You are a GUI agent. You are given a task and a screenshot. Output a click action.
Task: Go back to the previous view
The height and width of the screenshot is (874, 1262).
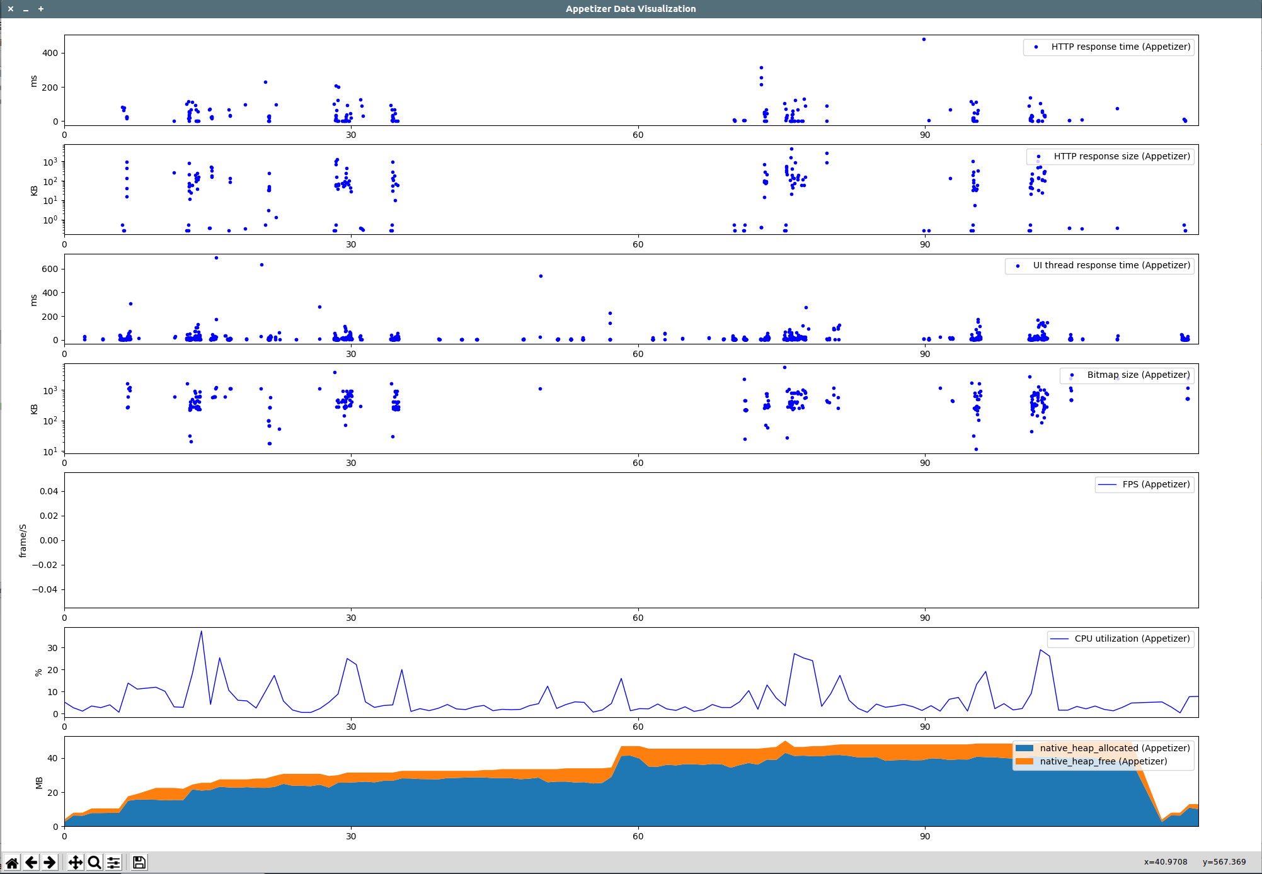(31, 862)
